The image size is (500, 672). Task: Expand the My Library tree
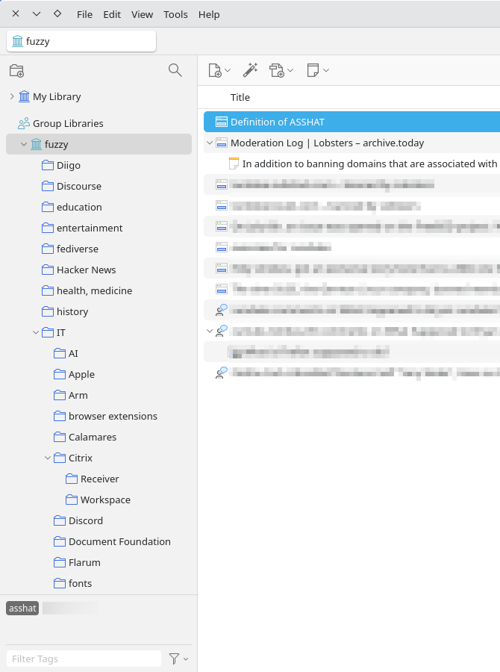tap(11, 96)
